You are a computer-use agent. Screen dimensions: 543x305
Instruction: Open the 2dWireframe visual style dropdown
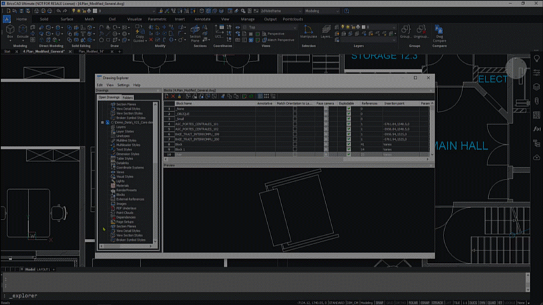[x=281, y=11]
